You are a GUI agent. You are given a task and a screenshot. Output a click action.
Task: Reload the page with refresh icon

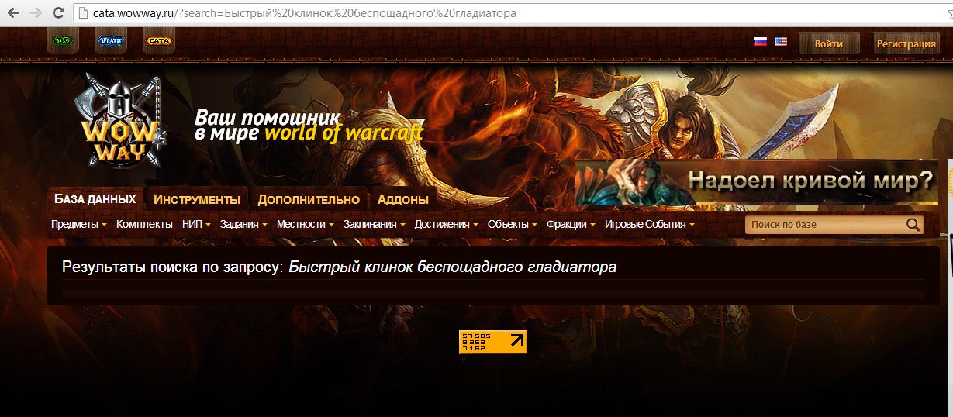58,12
